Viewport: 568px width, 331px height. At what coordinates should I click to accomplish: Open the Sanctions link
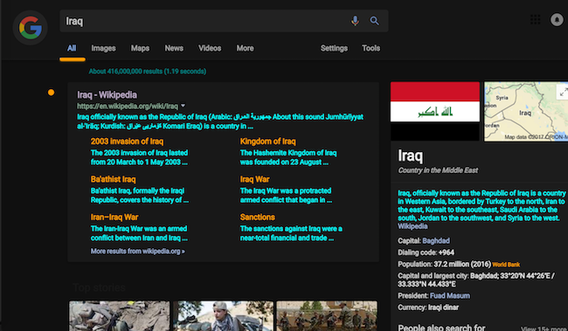(x=257, y=217)
